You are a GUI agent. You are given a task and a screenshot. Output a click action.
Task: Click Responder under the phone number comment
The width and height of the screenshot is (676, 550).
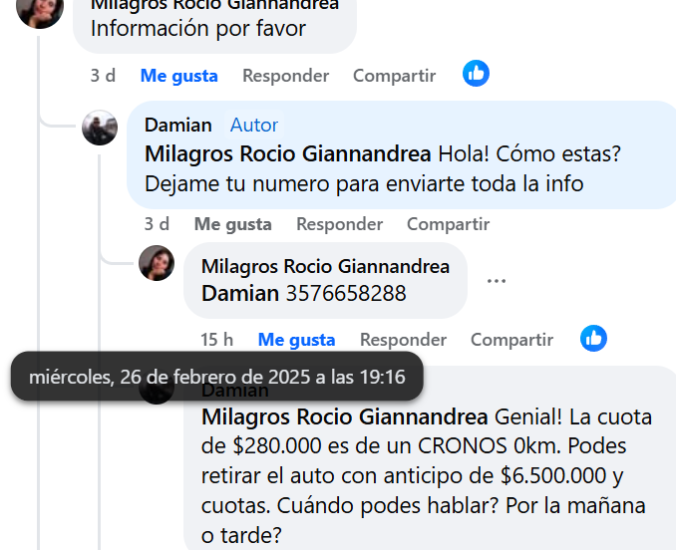403,340
